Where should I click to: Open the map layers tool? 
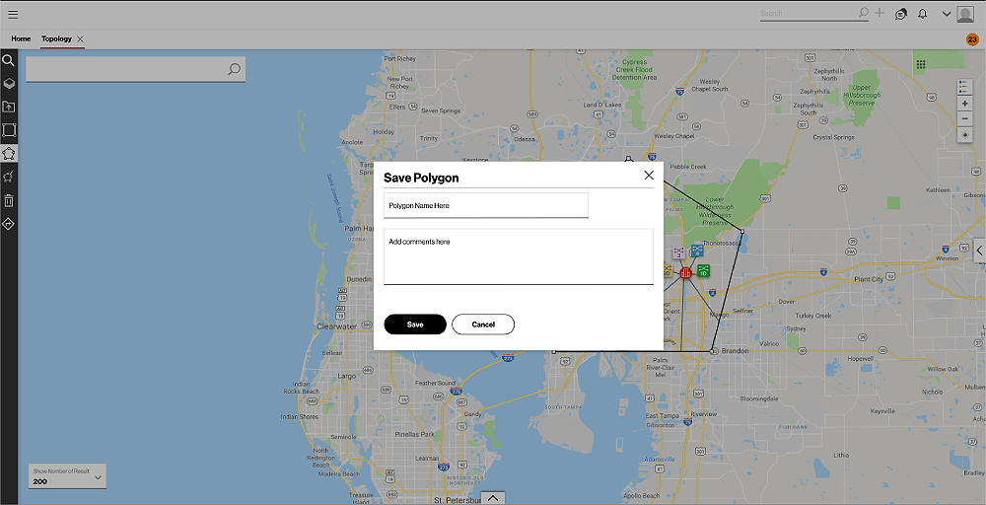8,84
